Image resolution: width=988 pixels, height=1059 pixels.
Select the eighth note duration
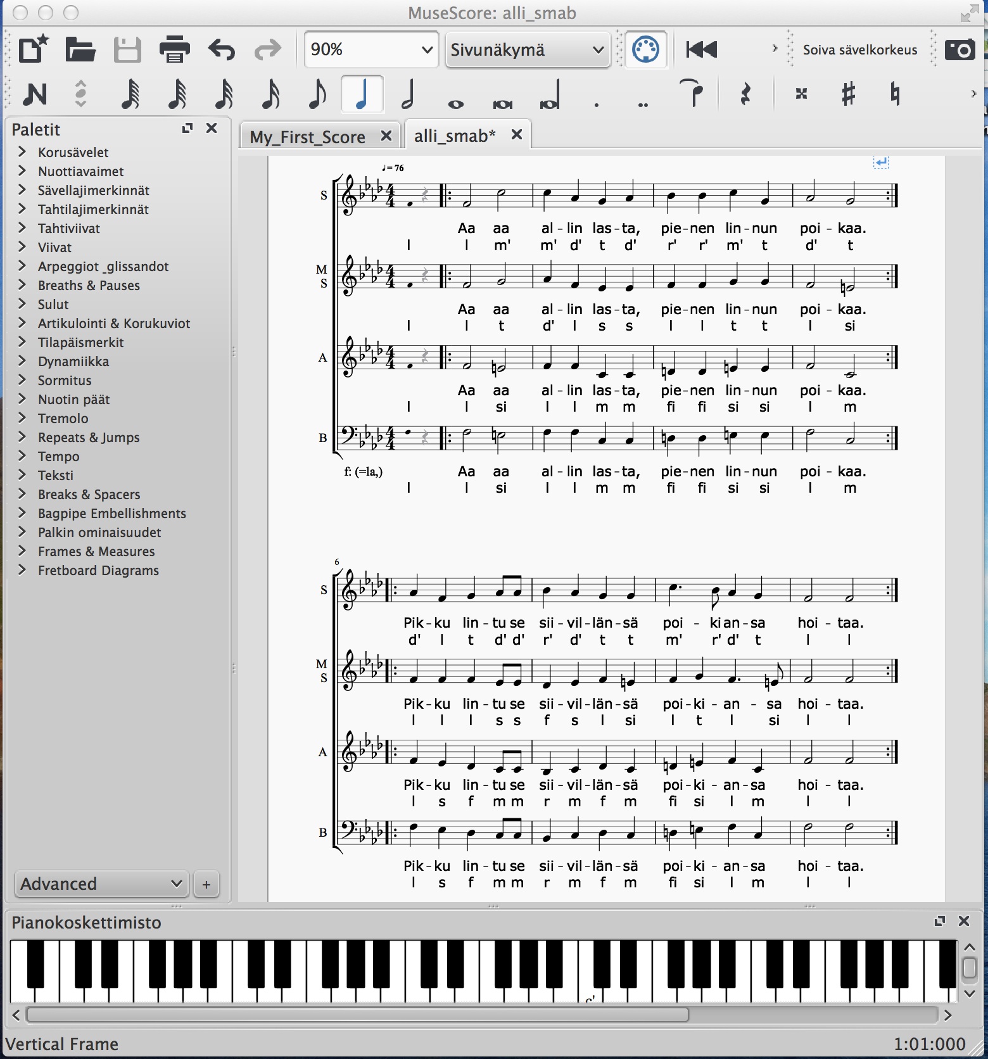coord(317,94)
